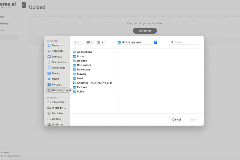Expand braze folder via its chevron

(x=115, y=56)
